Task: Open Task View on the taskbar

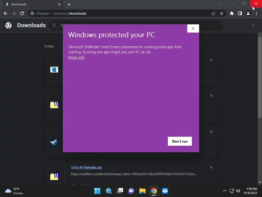Action: click(x=120, y=191)
